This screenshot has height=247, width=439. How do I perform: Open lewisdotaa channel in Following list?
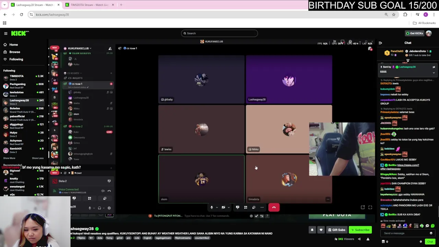click(x=23, y=94)
